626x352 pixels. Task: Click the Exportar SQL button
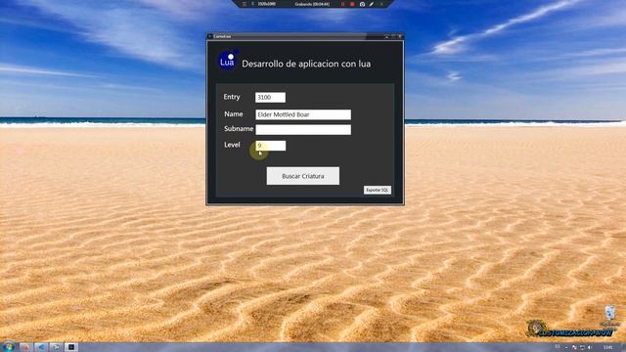coord(378,190)
